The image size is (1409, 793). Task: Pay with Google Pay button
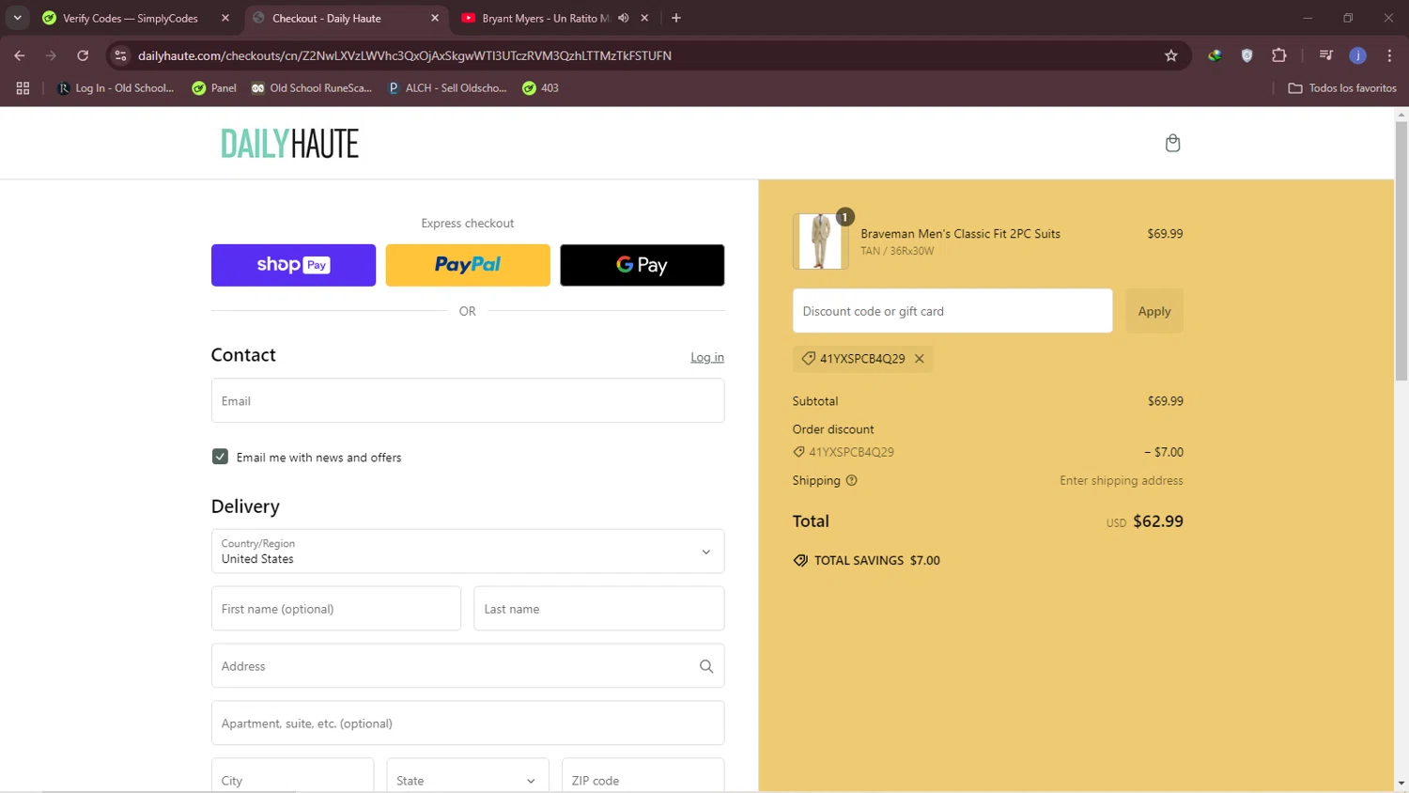point(643,265)
